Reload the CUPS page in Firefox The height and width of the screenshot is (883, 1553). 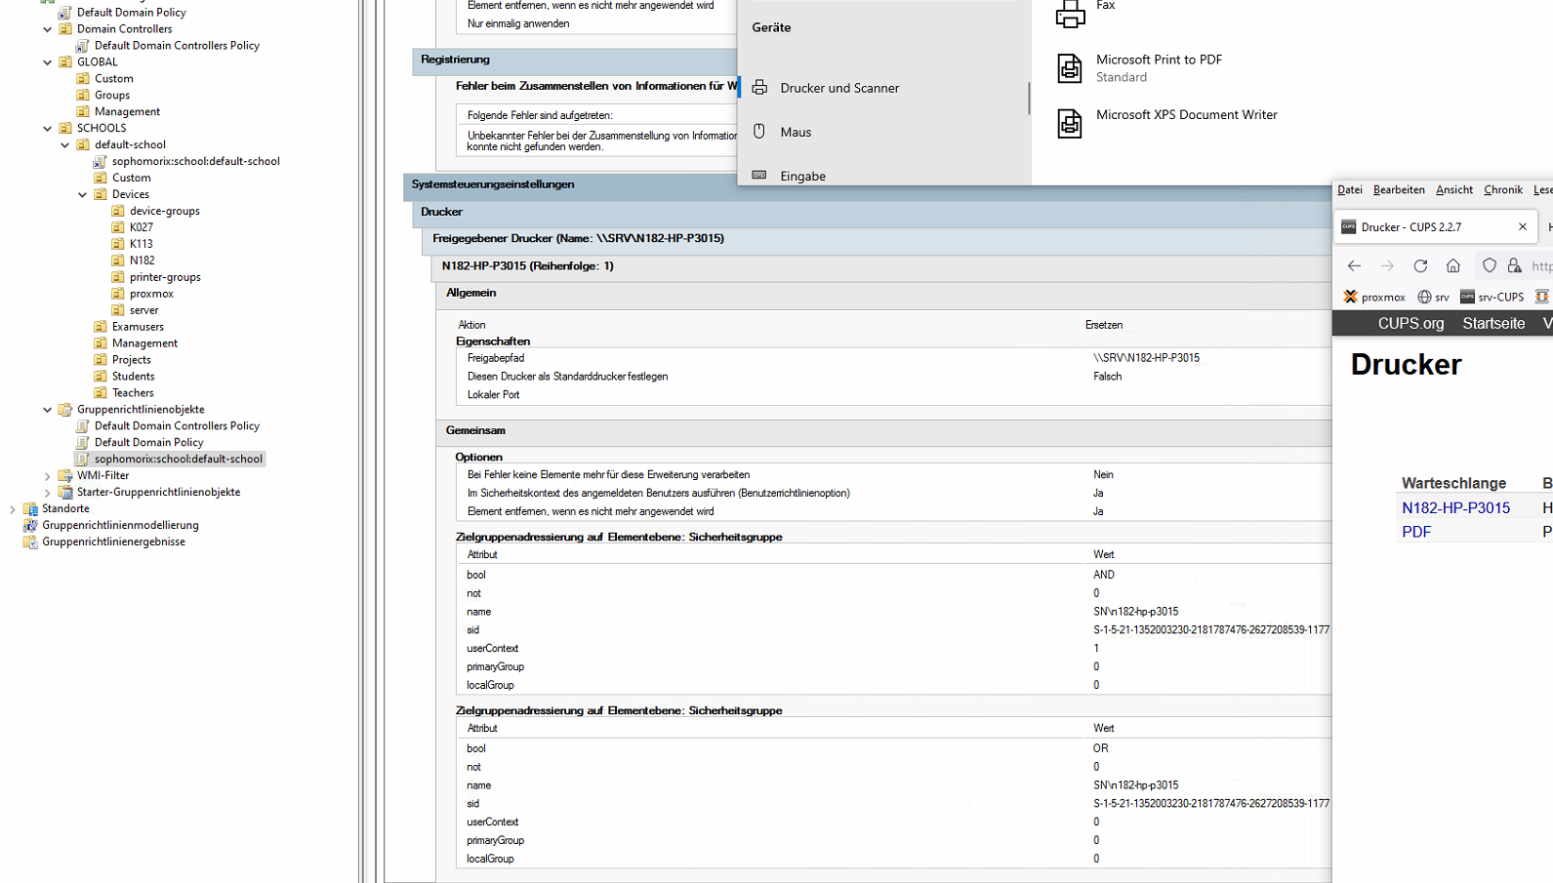[1420, 265]
